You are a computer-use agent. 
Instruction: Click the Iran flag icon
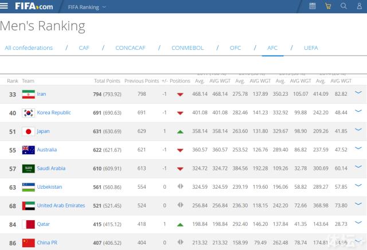(x=28, y=94)
